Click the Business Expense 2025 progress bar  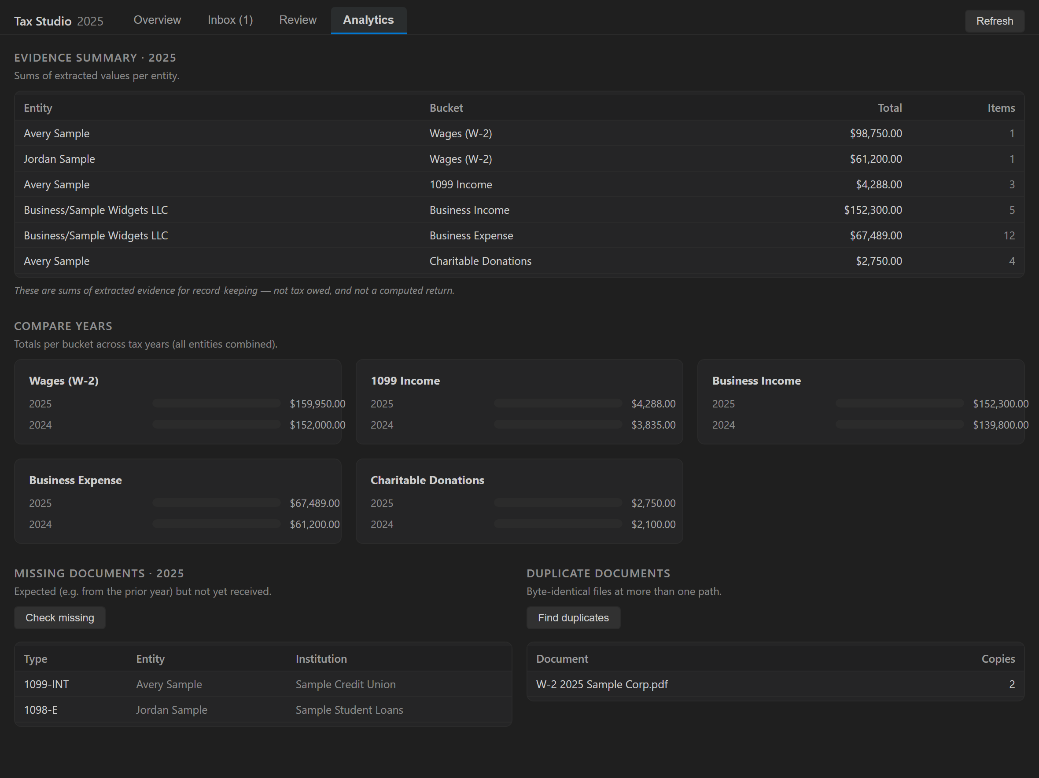tap(217, 503)
